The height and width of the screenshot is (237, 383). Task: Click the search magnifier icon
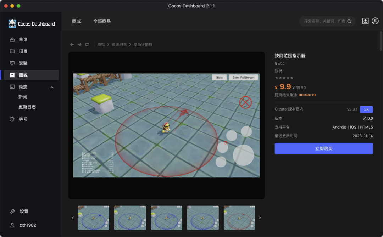coord(349,21)
